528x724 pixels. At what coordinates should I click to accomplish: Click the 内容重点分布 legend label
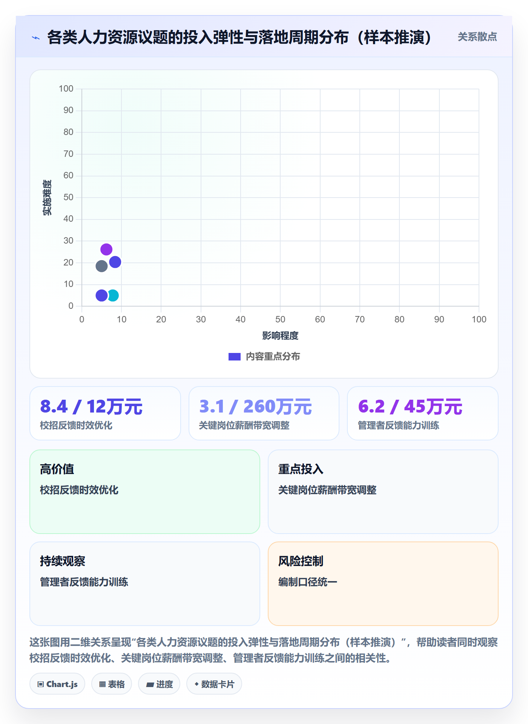click(x=273, y=357)
